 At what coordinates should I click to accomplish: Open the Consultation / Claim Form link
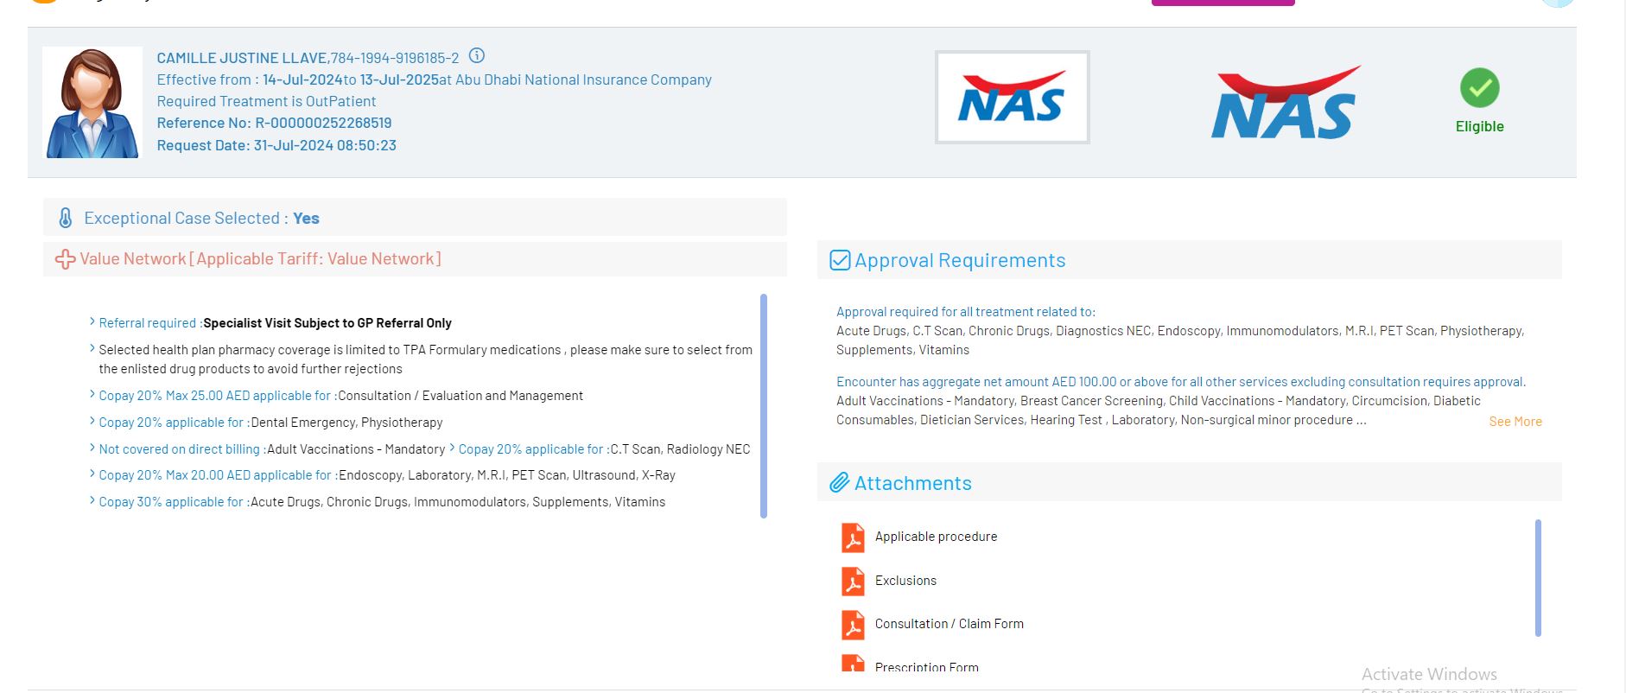click(949, 624)
